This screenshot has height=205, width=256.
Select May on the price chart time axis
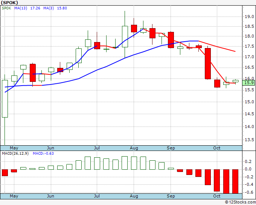14,148
